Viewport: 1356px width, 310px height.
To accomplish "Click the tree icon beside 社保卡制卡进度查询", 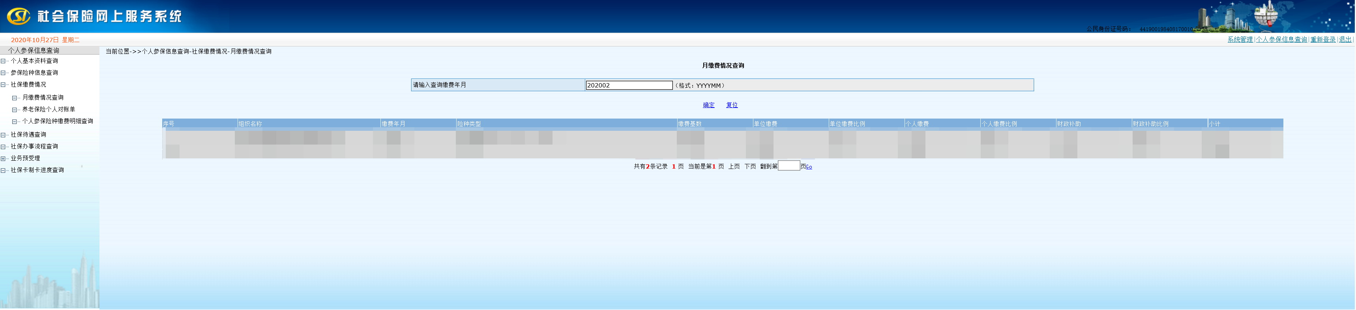I will pyautogui.click(x=3, y=171).
